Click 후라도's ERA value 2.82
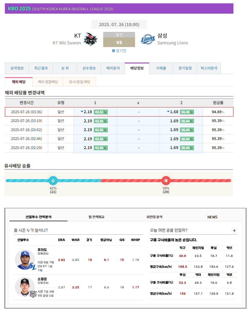 (x=61, y=260)
